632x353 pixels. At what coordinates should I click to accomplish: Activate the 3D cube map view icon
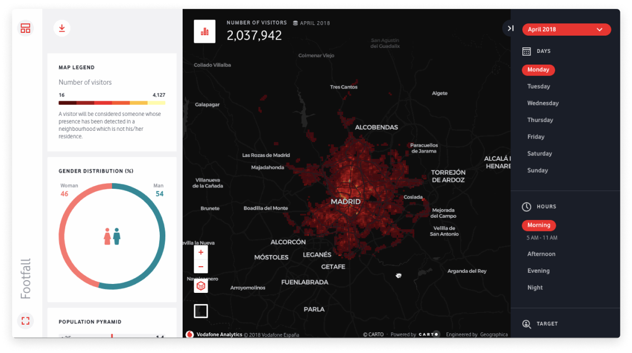(x=200, y=285)
